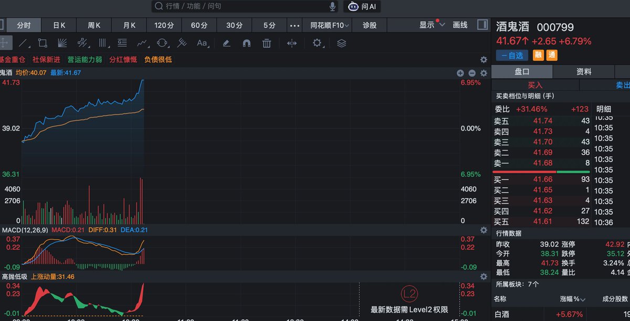Switch to 月K monthly chart tab
The width and height of the screenshot is (630, 321).
(x=129, y=25)
